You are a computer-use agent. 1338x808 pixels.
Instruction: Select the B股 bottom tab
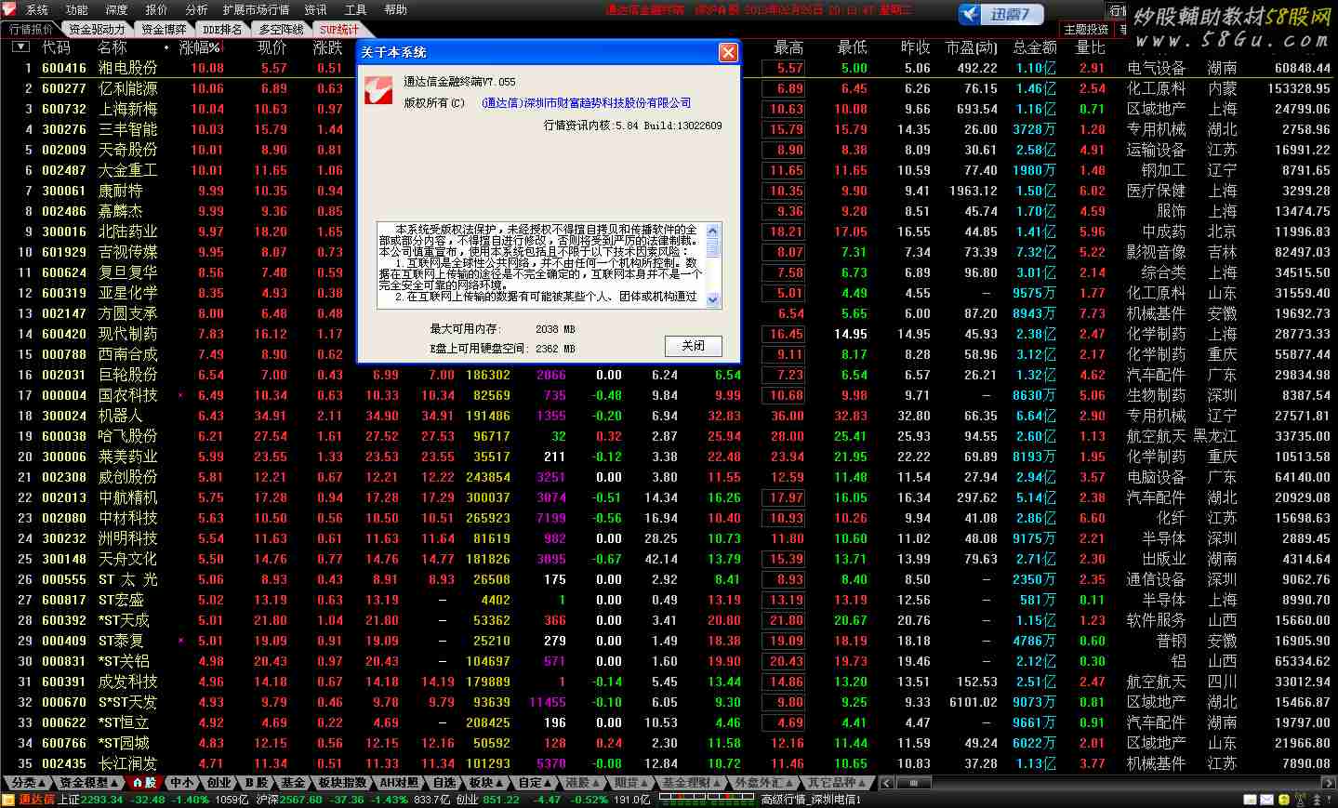(257, 783)
